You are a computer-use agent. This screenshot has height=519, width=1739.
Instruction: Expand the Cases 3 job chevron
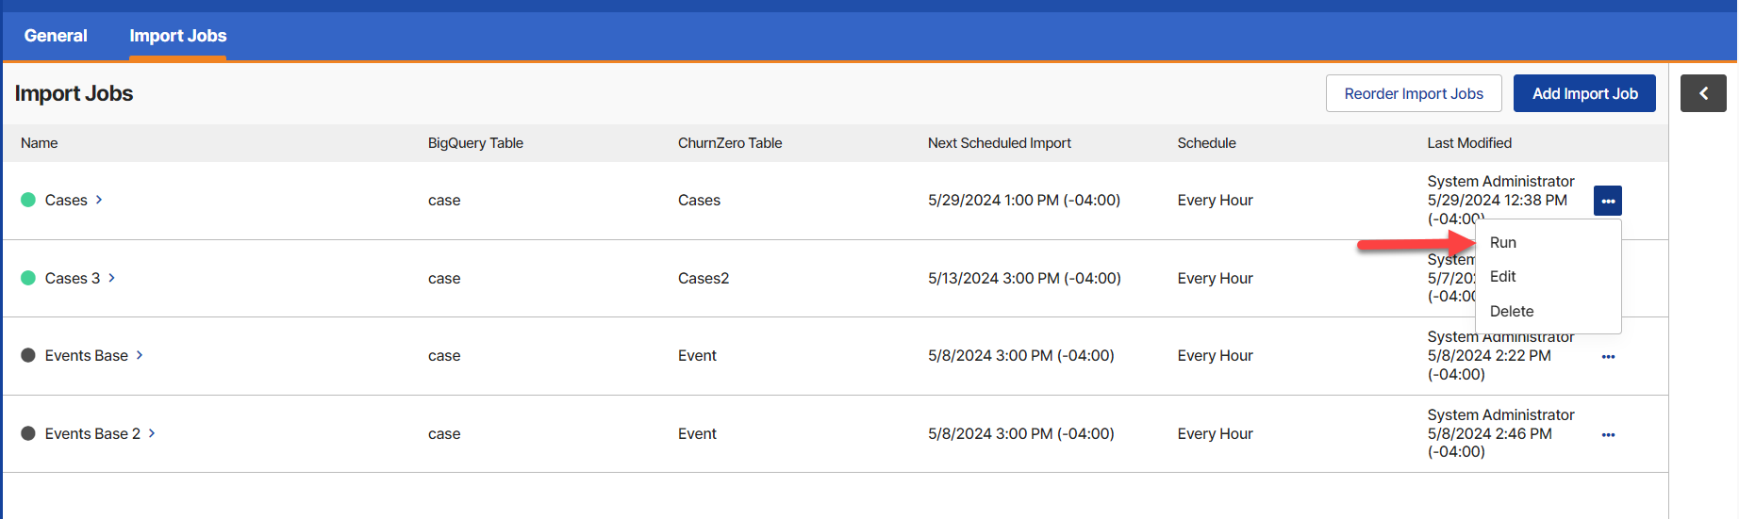tap(111, 278)
